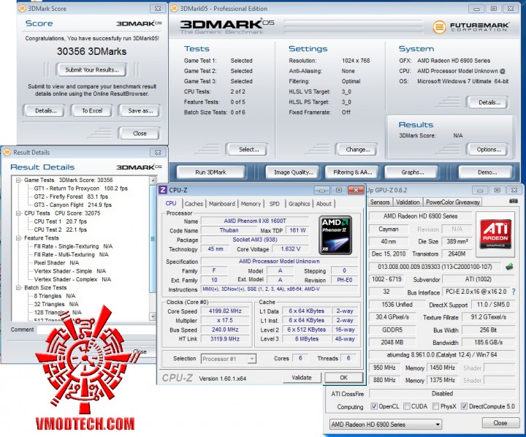Click the Result Details vertical scrollbar thumb
526x437 pixels.
click(153, 238)
